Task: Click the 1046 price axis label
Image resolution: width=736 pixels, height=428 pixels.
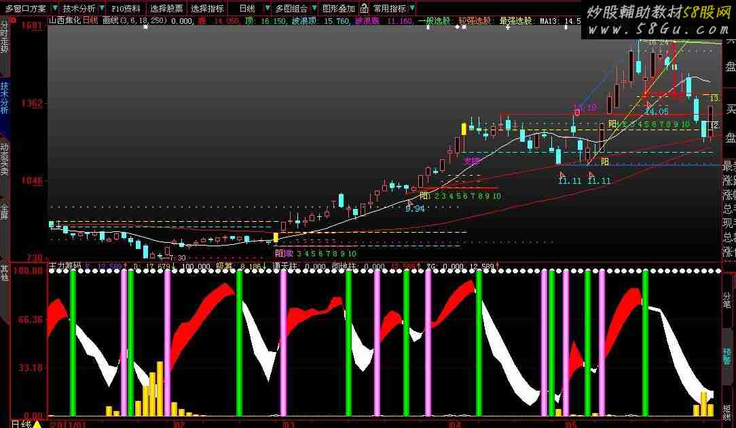Action: [x=31, y=180]
